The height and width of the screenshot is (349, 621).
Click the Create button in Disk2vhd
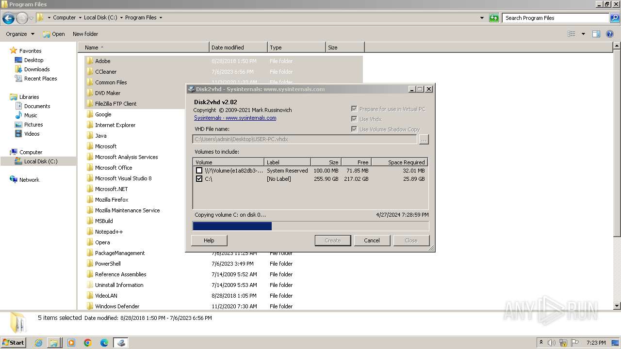click(333, 240)
